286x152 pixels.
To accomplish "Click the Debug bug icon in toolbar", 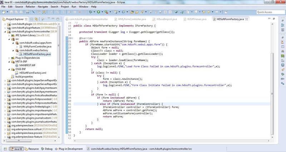I will coord(90,12).
